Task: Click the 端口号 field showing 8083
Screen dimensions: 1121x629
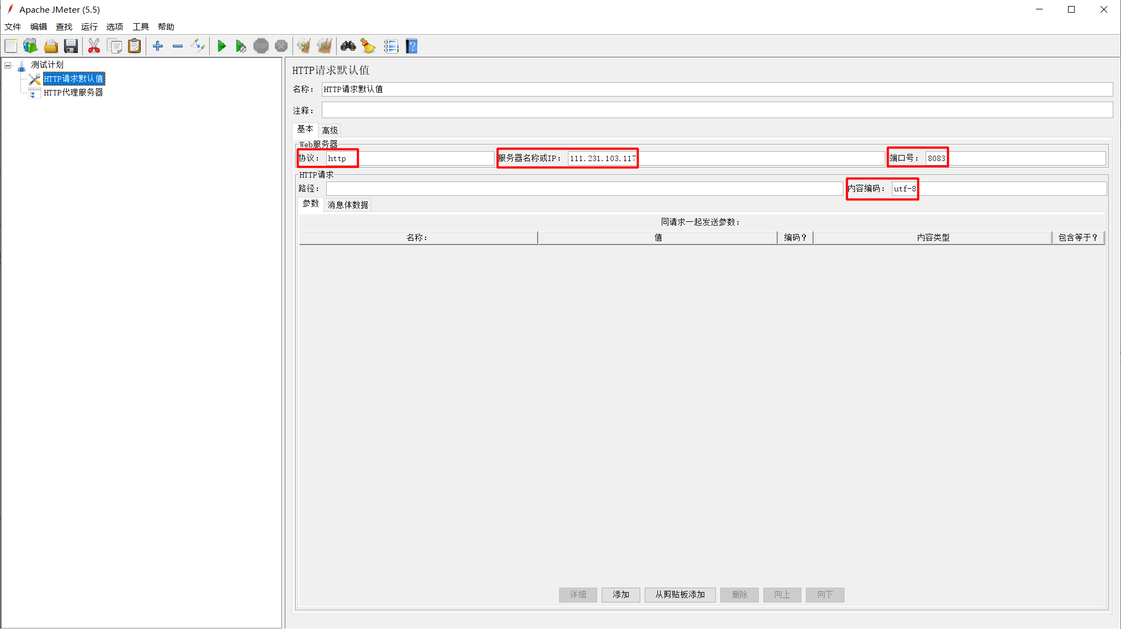Action: pyautogui.click(x=1016, y=158)
